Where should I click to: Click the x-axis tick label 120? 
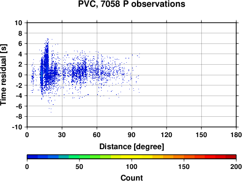166,135
